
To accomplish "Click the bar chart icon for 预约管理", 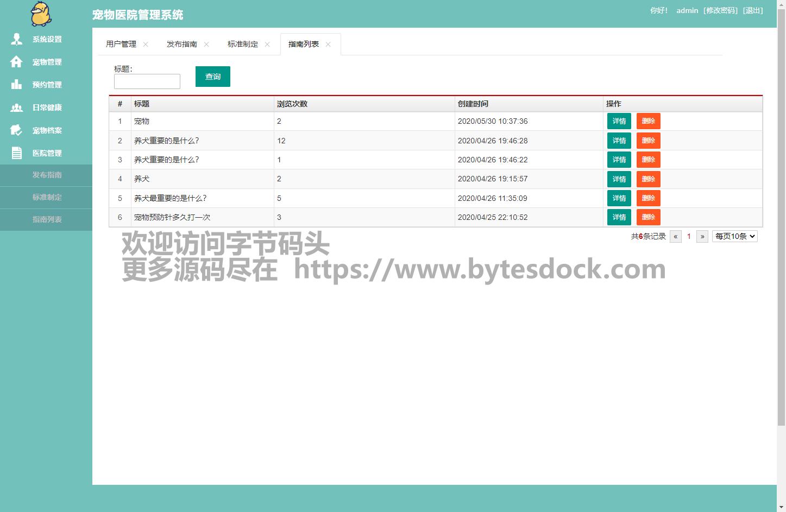I will pyautogui.click(x=16, y=85).
